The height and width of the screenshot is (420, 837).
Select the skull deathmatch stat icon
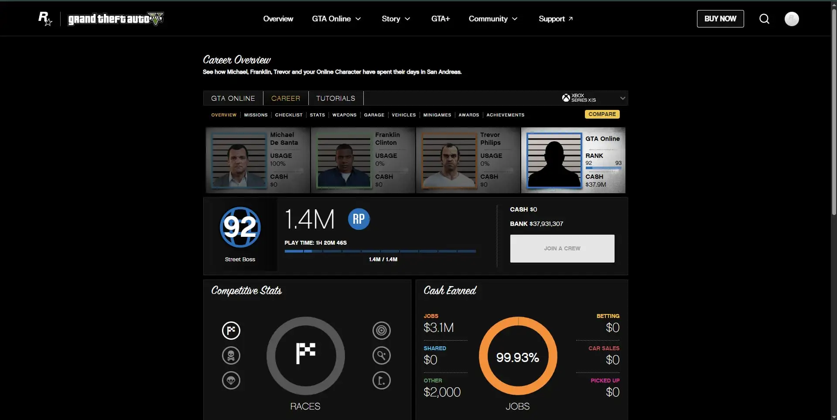coord(231,355)
